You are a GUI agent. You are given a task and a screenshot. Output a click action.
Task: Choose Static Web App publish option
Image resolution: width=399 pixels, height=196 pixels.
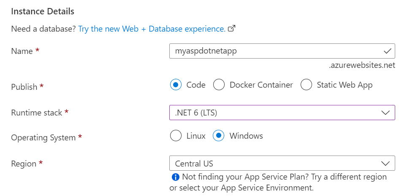click(306, 85)
